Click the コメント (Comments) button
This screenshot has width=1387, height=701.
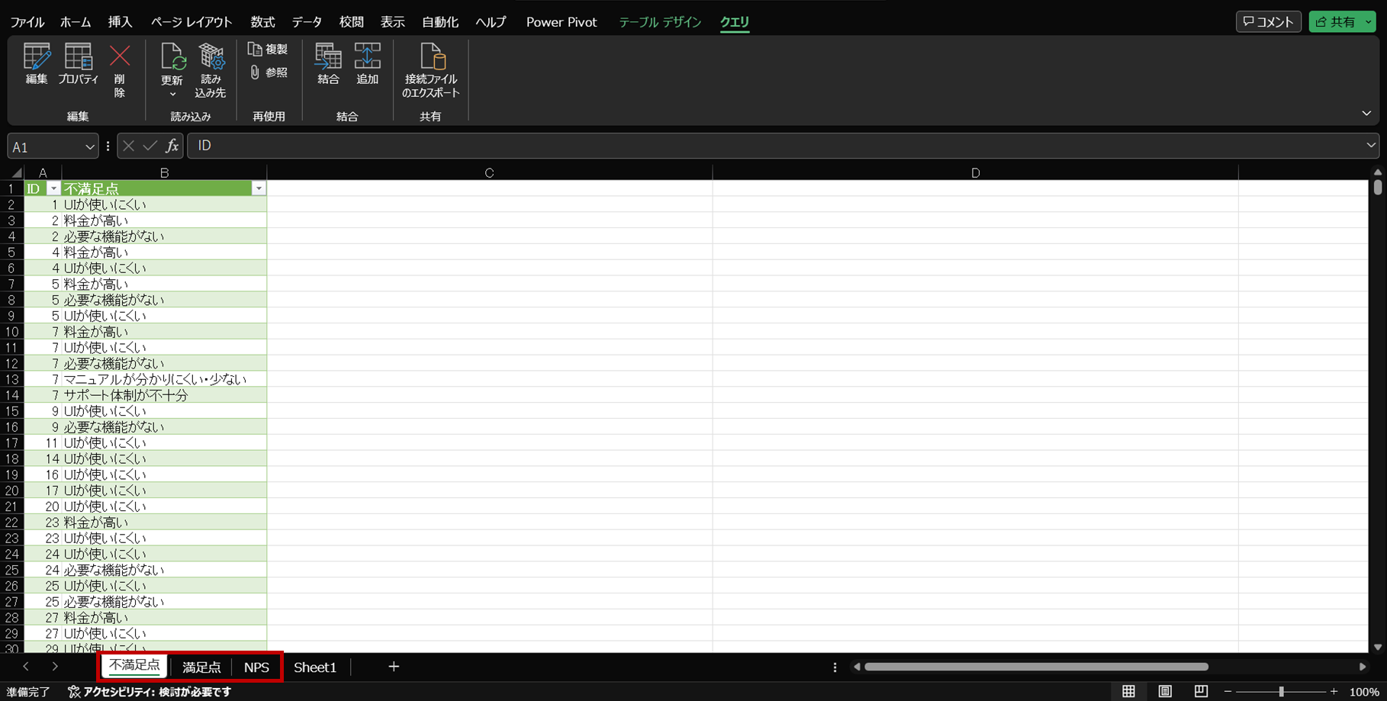pos(1269,22)
